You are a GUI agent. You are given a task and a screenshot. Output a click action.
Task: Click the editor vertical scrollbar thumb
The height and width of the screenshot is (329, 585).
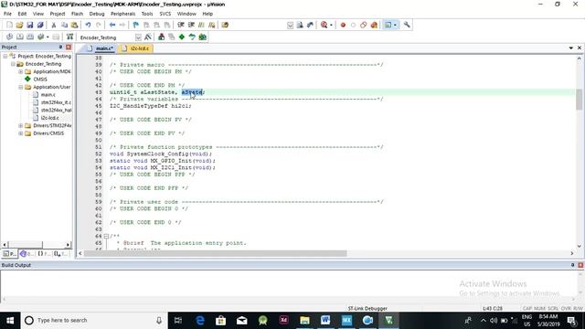(579, 100)
